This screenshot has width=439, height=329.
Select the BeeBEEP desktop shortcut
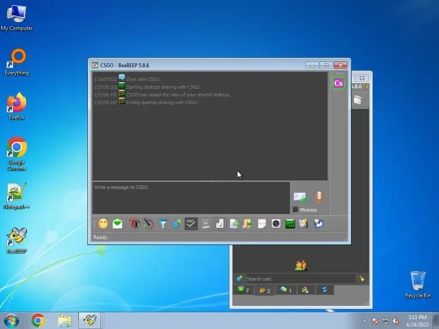pyautogui.click(x=17, y=240)
